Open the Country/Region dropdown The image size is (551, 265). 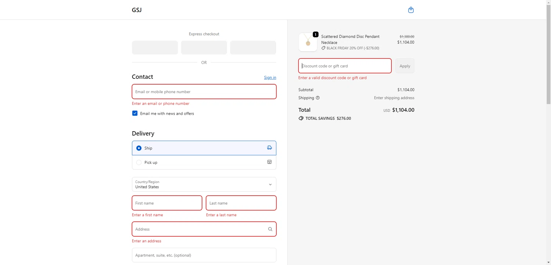click(x=204, y=184)
